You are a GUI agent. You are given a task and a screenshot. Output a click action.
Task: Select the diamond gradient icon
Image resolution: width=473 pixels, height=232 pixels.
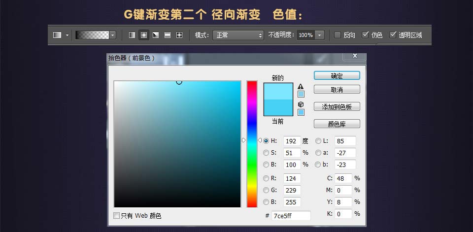click(179, 35)
